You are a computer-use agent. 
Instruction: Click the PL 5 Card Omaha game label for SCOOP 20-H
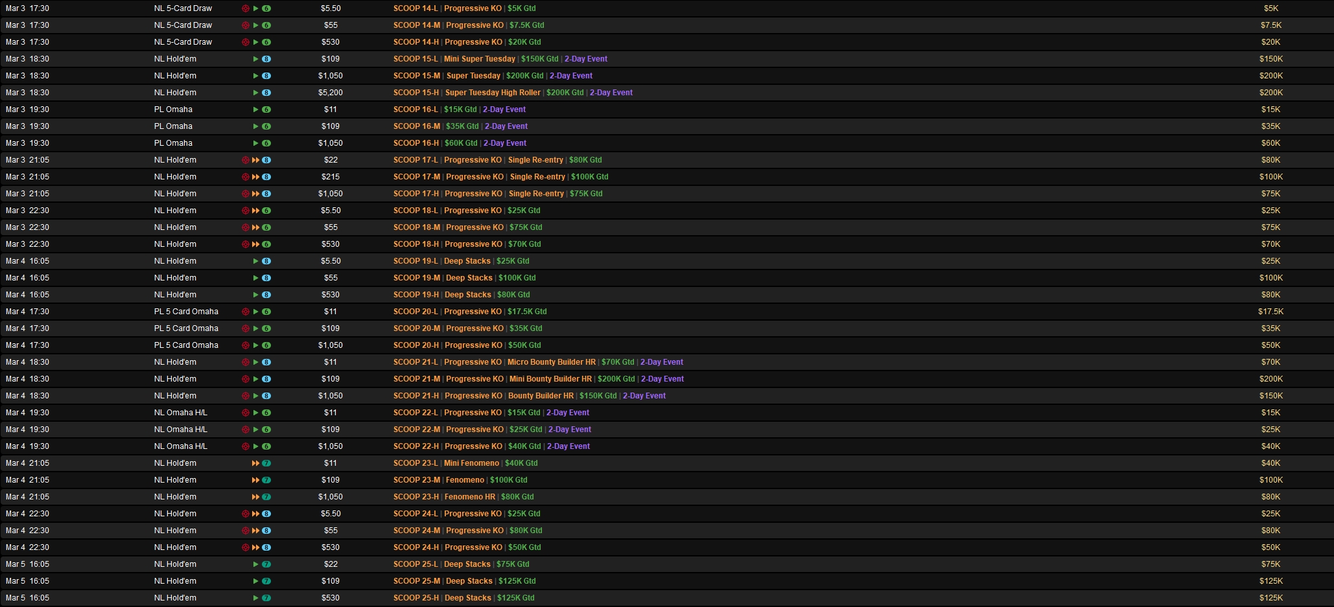point(186,345)
